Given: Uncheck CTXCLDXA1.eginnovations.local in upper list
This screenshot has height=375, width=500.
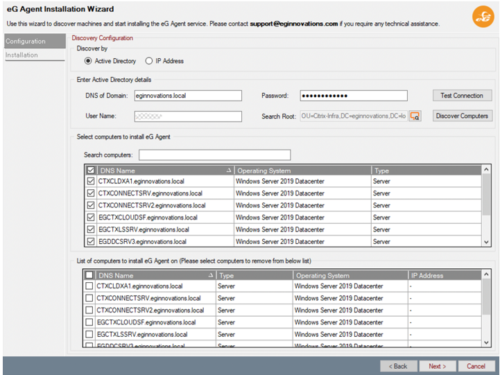Looking at the screenshot, I should (91, 181).
